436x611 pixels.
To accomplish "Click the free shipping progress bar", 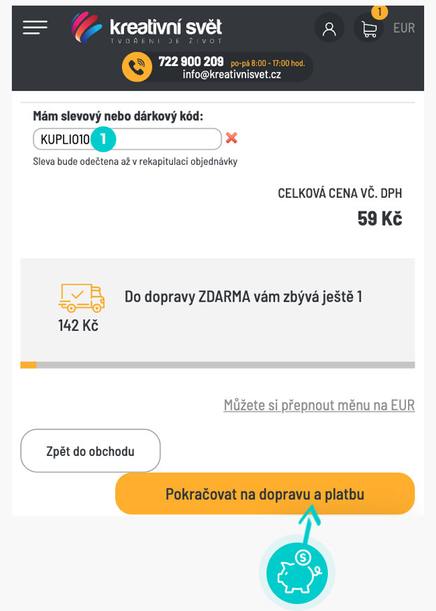I will 218,365.
